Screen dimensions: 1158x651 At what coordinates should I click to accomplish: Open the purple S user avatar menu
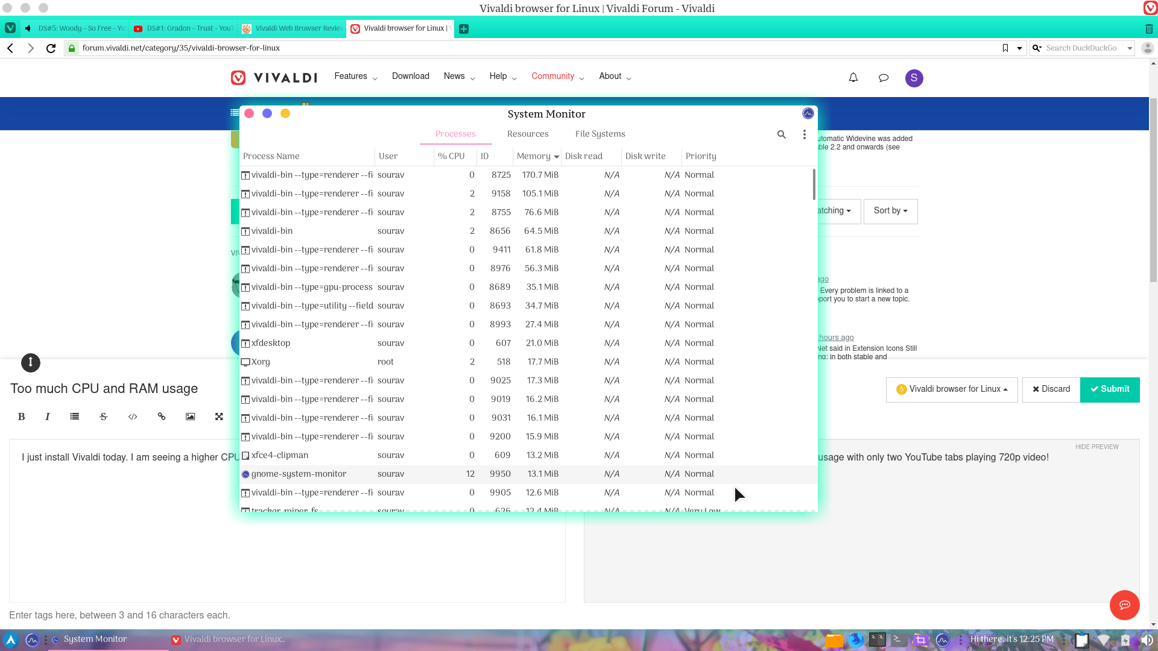914,78
